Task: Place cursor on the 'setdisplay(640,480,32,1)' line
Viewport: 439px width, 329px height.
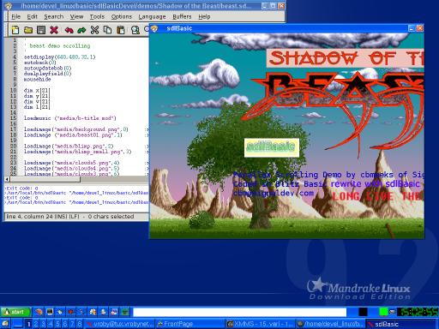Action: [59, 57]
